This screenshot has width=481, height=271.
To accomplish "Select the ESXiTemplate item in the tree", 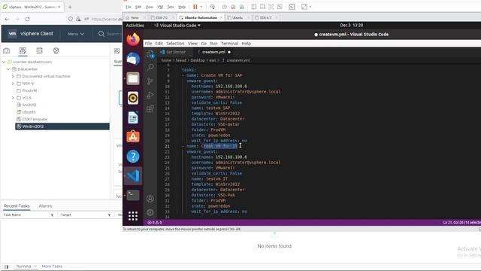I will [35, 119].
